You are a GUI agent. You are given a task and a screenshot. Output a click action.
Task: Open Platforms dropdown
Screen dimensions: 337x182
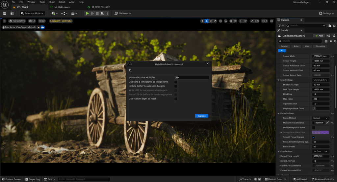(123, 13)
